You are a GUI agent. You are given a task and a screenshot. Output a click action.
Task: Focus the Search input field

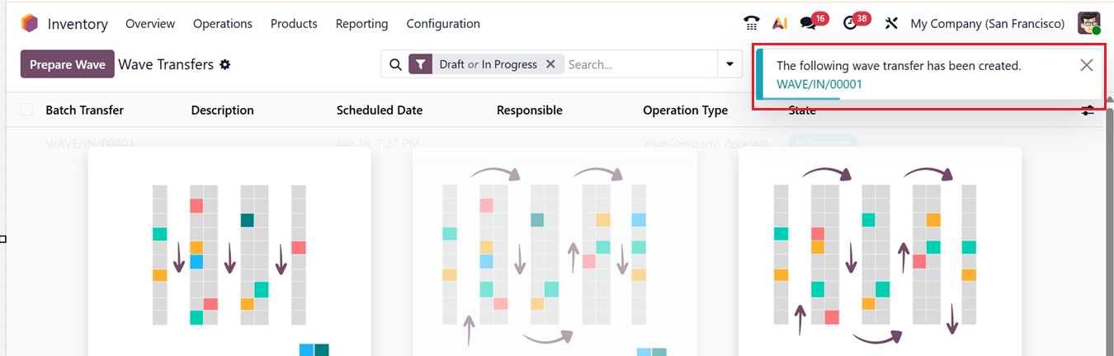coord(640,64)
